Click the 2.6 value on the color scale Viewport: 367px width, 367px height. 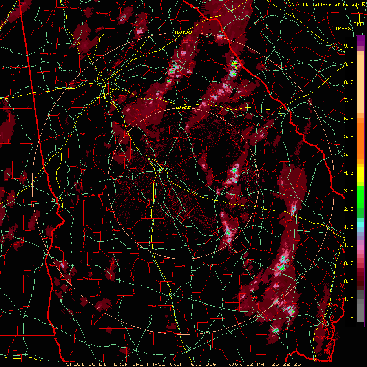349,209
